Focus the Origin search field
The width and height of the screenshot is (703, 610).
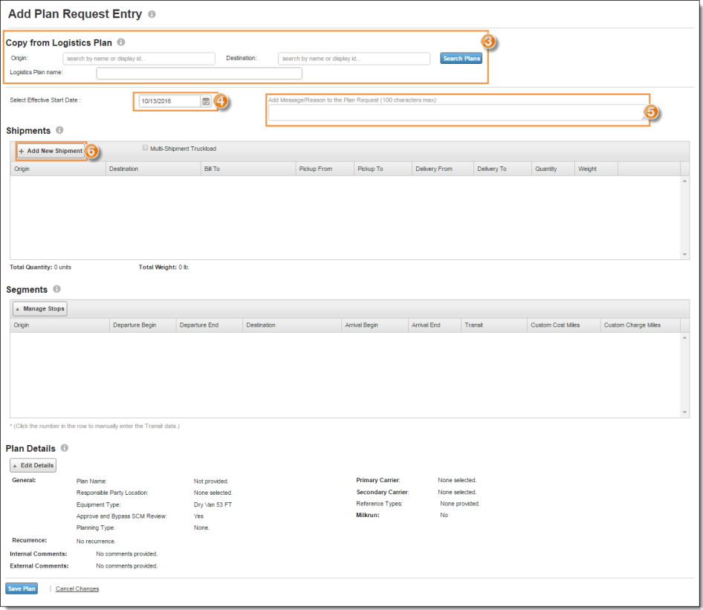pos(138,59)
